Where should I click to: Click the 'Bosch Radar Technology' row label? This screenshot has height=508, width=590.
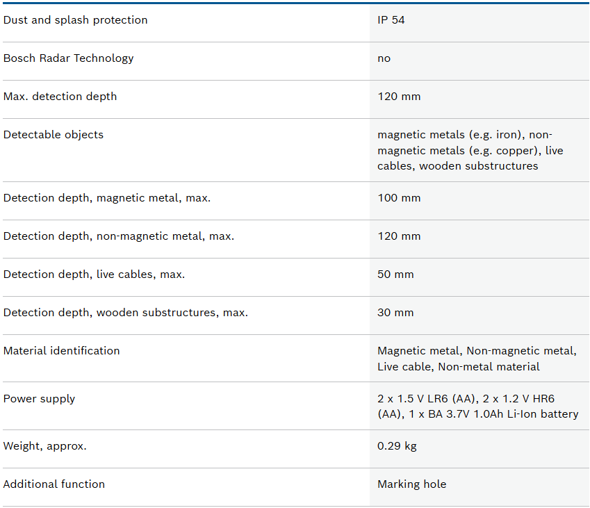[68, 58]
